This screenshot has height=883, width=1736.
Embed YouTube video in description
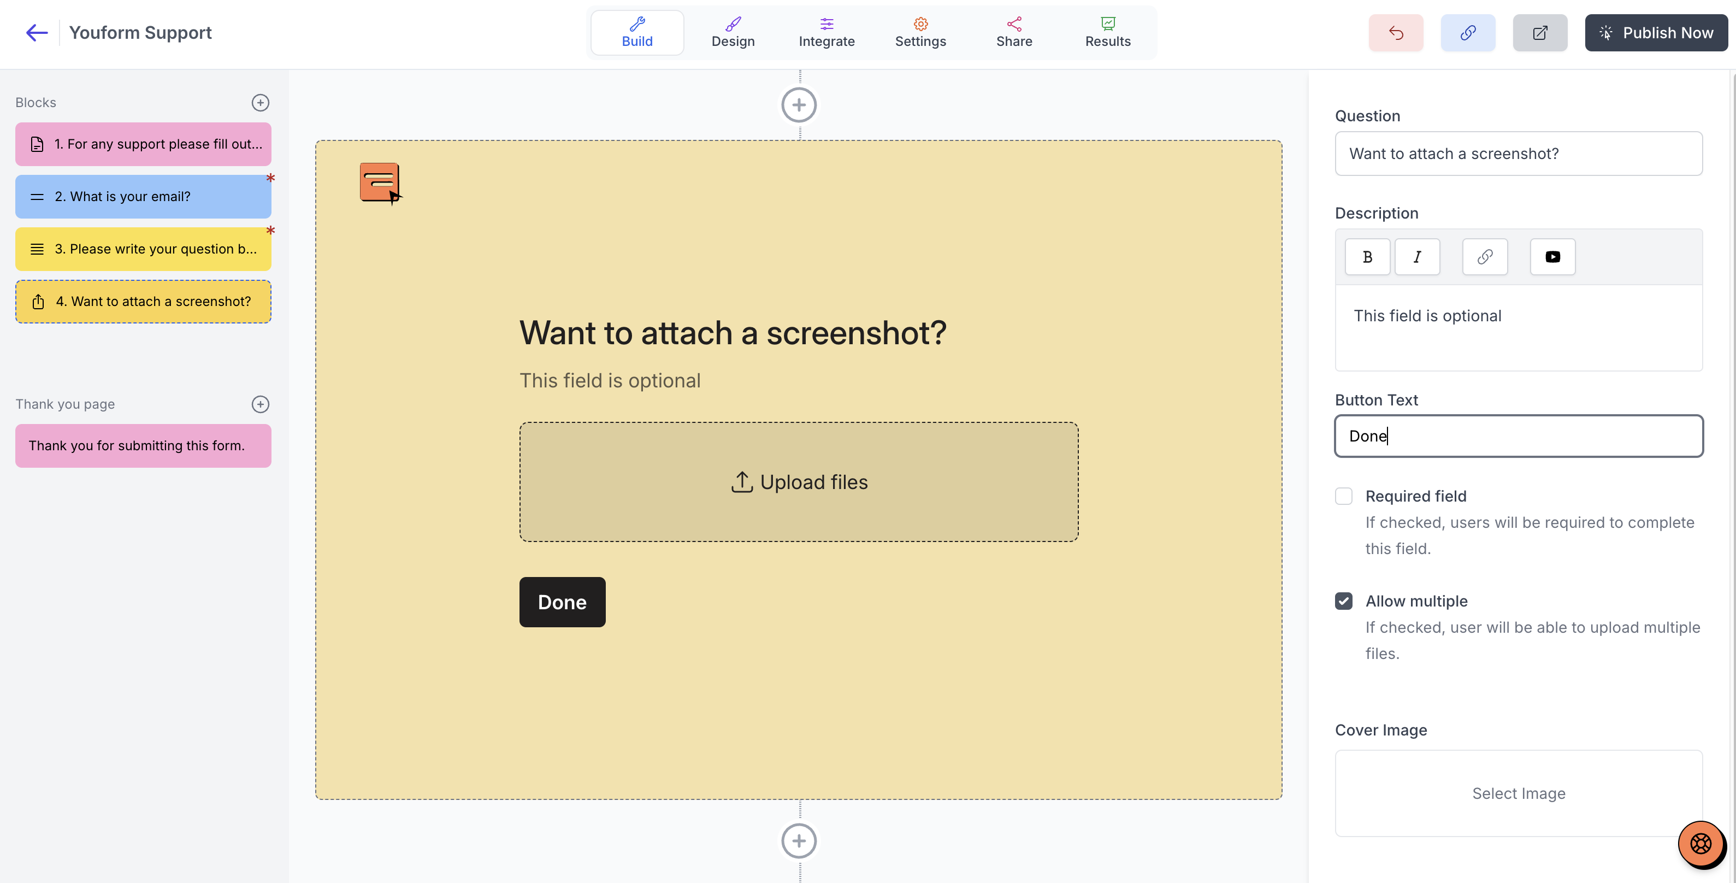(x=1552, y=257)
